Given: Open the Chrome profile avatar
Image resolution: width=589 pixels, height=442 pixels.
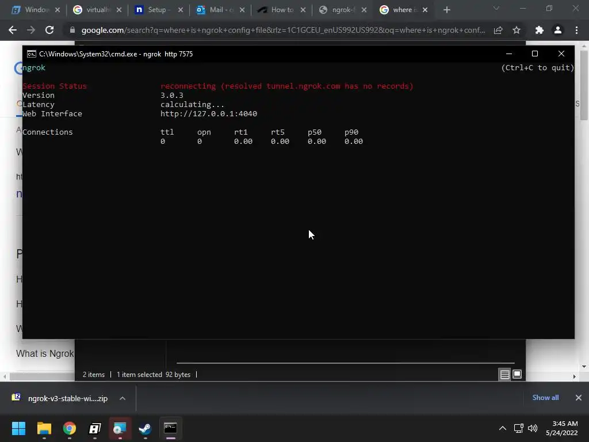Looking at the screenshot, I should point(558,30).
